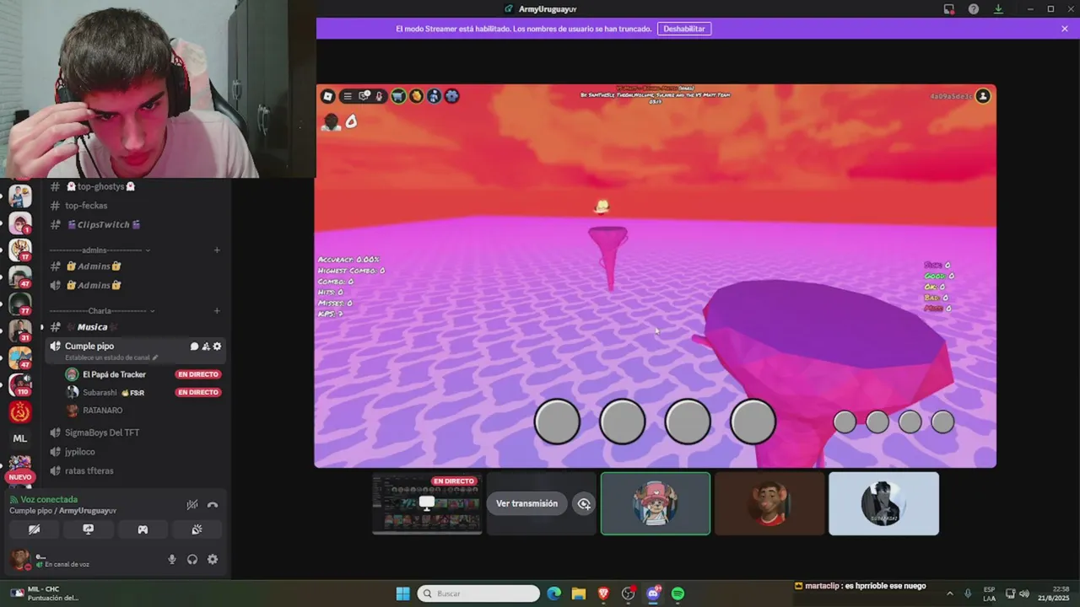Toggle in-game voice microphone icon
Image resolution: width=1080 pixels, height=607 pixels.
click(x=380, y=96)
